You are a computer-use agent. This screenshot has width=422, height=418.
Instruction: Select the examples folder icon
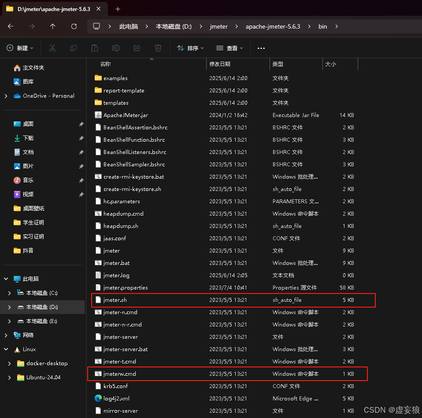(x=98, y=78)
